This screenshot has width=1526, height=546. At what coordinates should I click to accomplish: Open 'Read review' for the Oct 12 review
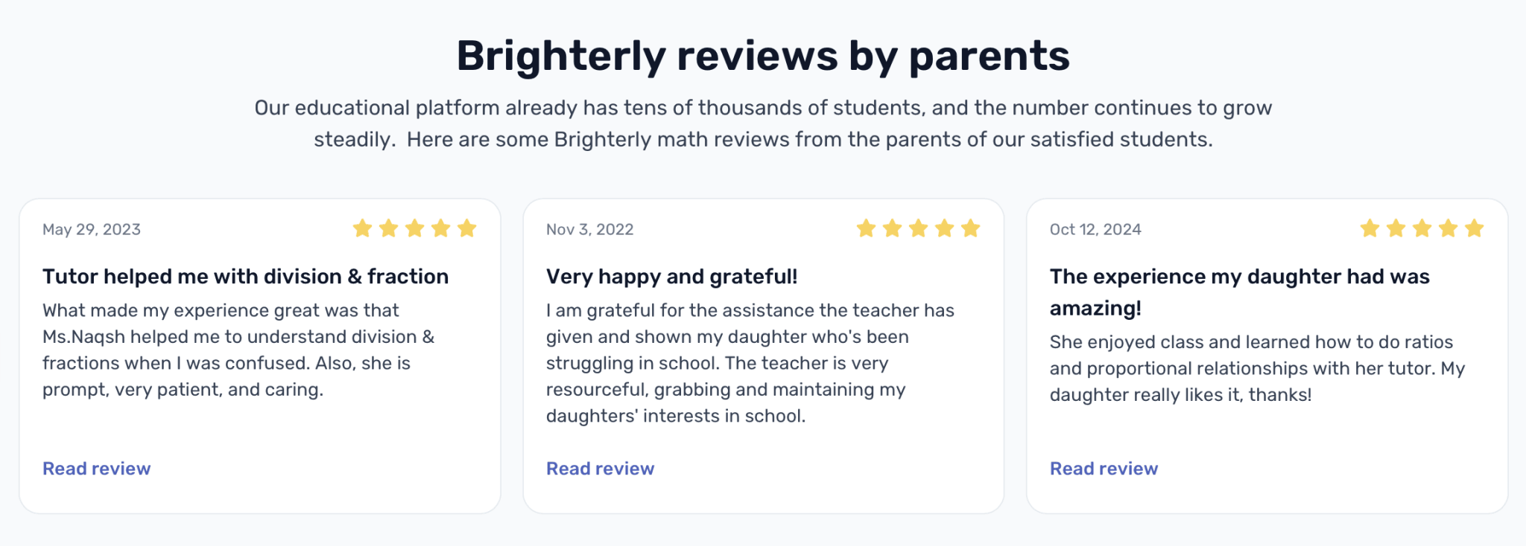tap(1104, 468)
